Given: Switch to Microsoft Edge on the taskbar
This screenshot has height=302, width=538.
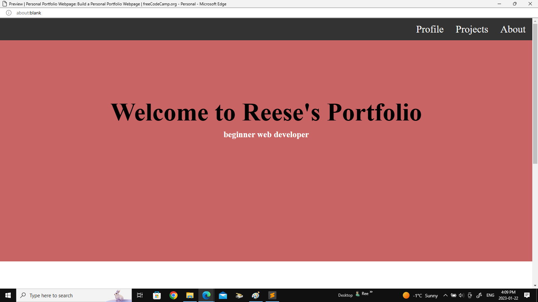Looking at the screenshot, I should click(206, 295).
